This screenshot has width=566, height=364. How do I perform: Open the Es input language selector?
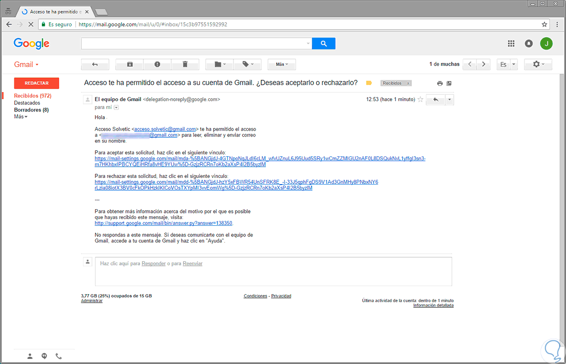pyautogui.click(x=507, y=64)
